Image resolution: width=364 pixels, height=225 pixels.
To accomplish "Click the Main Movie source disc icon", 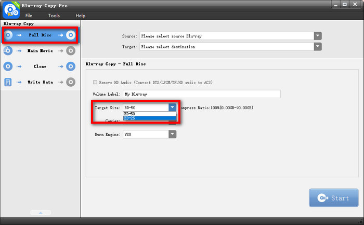I will (8, 51).
